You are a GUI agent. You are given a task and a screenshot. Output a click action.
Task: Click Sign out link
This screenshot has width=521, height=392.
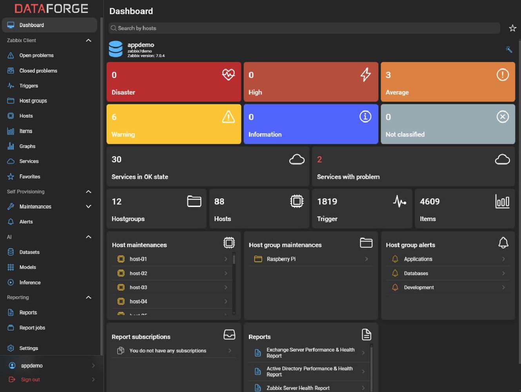30,379
